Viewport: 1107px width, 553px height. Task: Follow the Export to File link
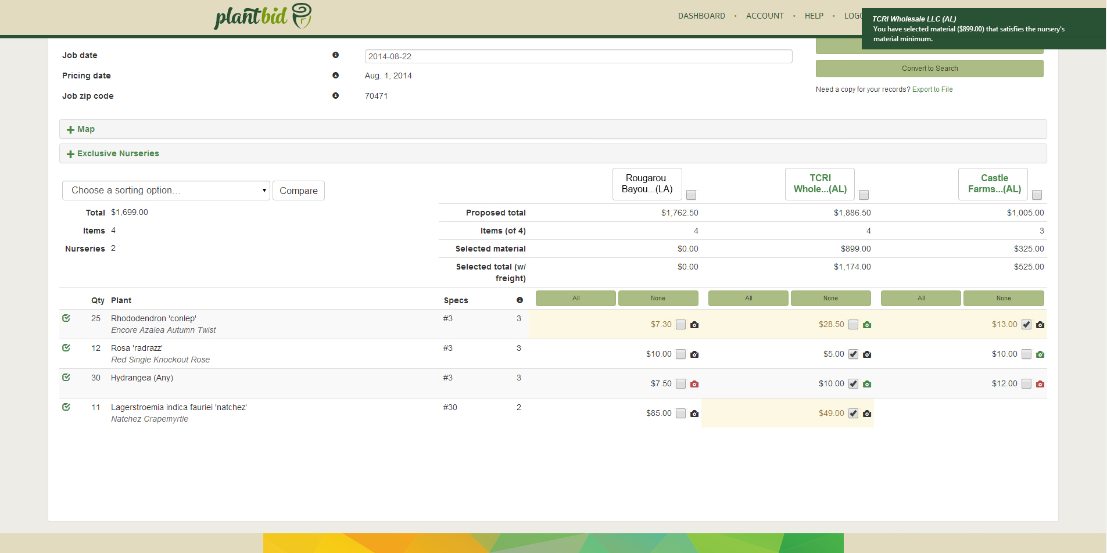click(932, 89)
